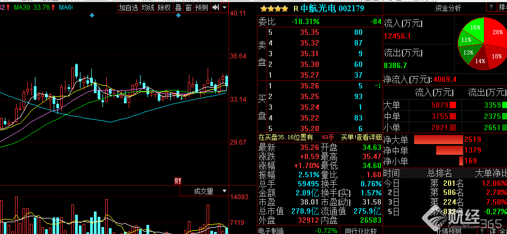Click the second blue diamond chart marker
Screen dimensions: 507x234
pyautogui.click(x=178, y=15)
